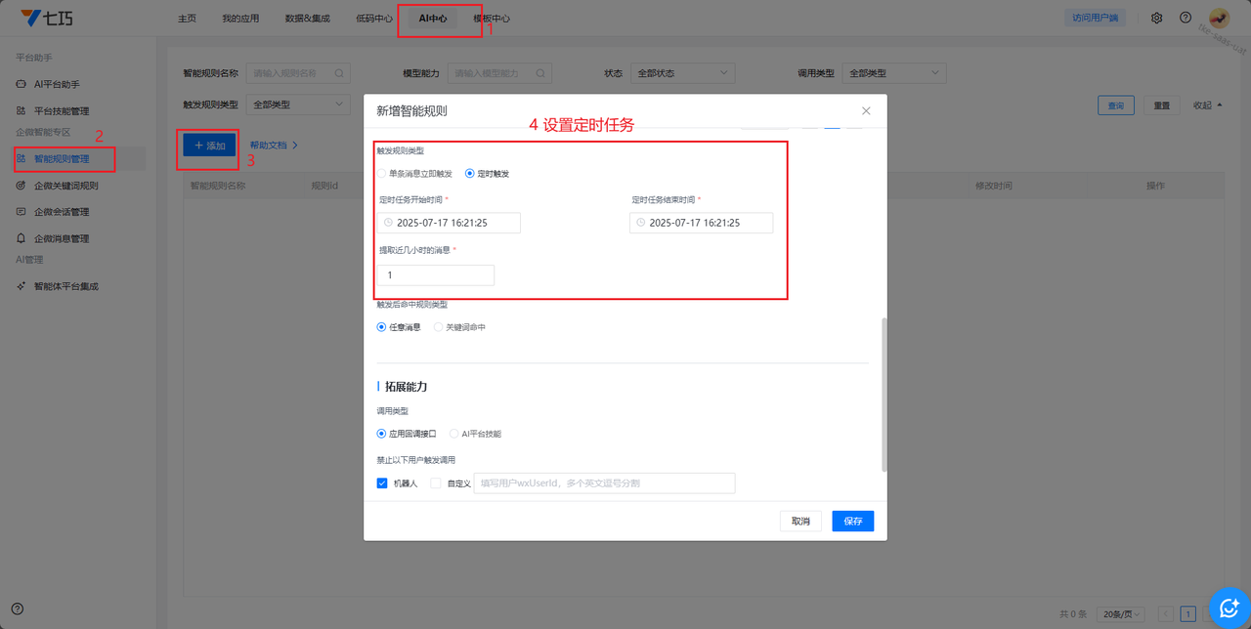Close the 新增智能规则 dialog with X icon
The image size is (1251, 629).
tap(866, 111)
